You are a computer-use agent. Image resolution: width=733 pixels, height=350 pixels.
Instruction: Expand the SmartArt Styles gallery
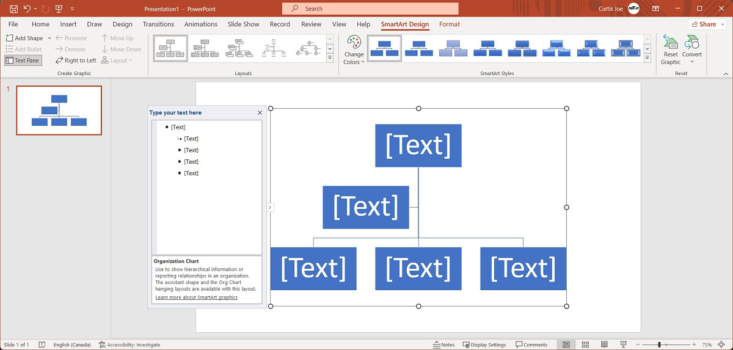[x=648, y=58]
